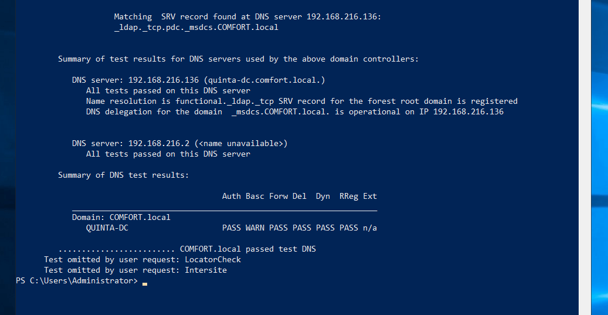
Task: Click 'DNS server: 192.168.216.136' line
Action: (x=198, y=80)
